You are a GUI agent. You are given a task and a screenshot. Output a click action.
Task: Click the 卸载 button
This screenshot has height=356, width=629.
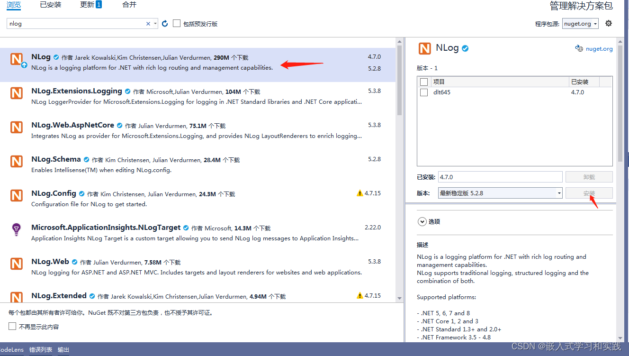pyautogui.click(x=589, y=176)
